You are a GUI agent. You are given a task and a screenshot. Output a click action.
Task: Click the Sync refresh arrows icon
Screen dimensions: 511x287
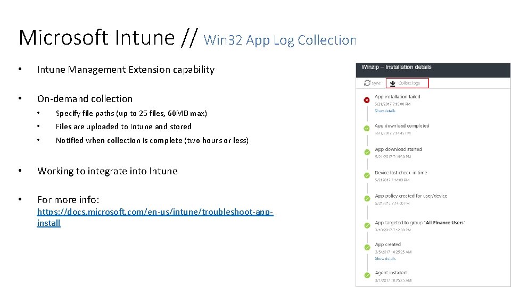click(x=367, y=83)
